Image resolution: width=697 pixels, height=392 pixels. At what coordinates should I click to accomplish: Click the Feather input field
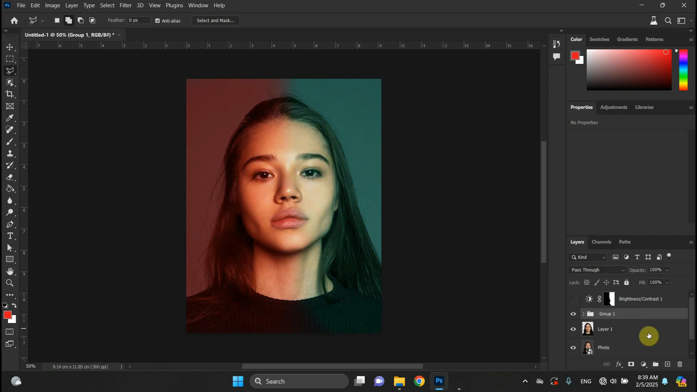click(x=138, y=20)
